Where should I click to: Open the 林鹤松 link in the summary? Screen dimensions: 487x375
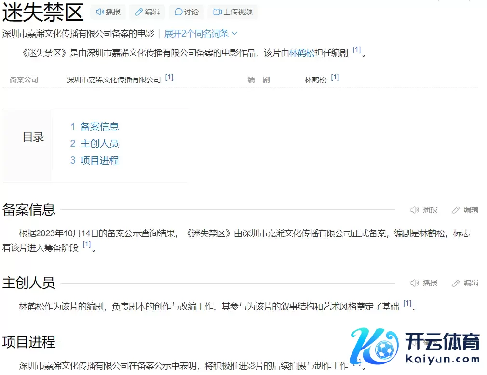click(x=301, y=53)
